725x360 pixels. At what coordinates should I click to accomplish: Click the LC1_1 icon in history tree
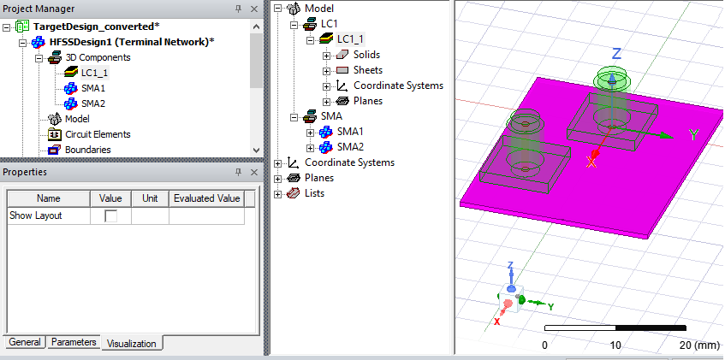(x=326, y=38)
